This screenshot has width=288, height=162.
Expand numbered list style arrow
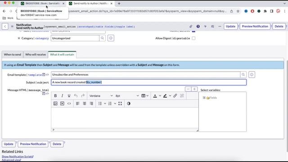115,103
